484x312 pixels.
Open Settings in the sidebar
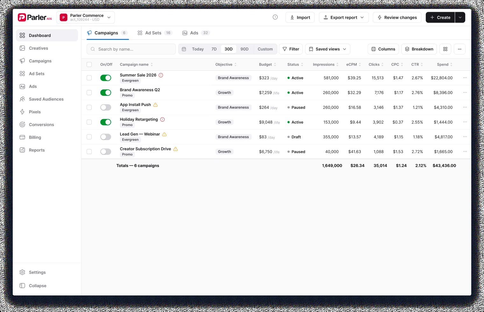47,272
